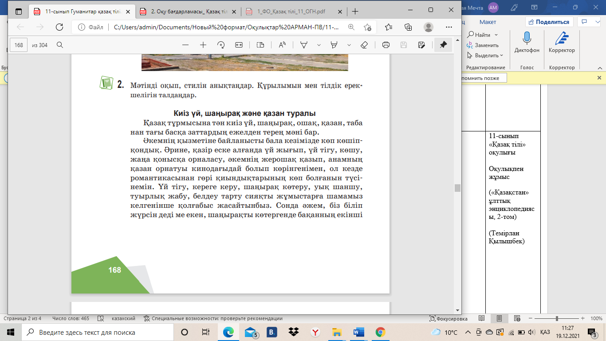Click the Print icon in PDF toolbar

click(386, 45)
